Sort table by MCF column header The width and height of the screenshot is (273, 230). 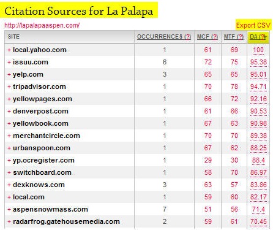pyautogui.click(x=201, y=37)
